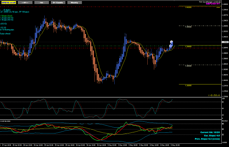Click the THV CaveManager version label
Viewport: 229px width, 147px height.
209,2
